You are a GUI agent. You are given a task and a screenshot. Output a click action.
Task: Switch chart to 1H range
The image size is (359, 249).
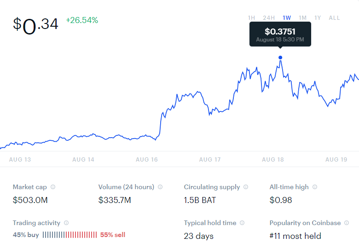pyautogui.click(x=251, y=18)
